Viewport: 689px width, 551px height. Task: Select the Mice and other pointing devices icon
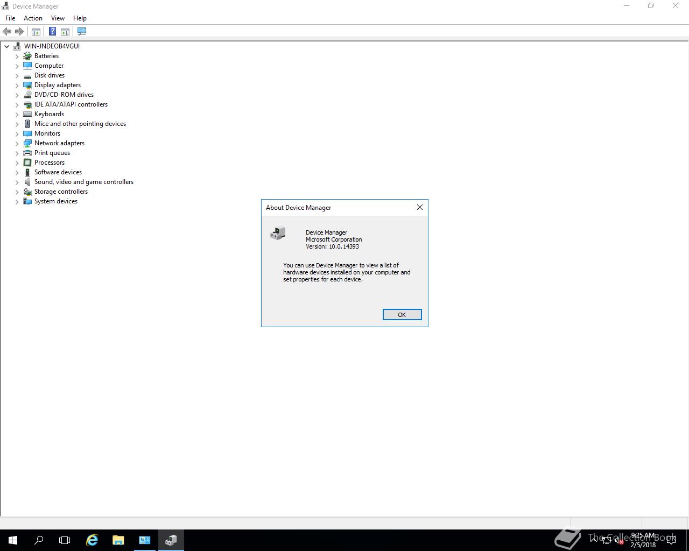27,124
